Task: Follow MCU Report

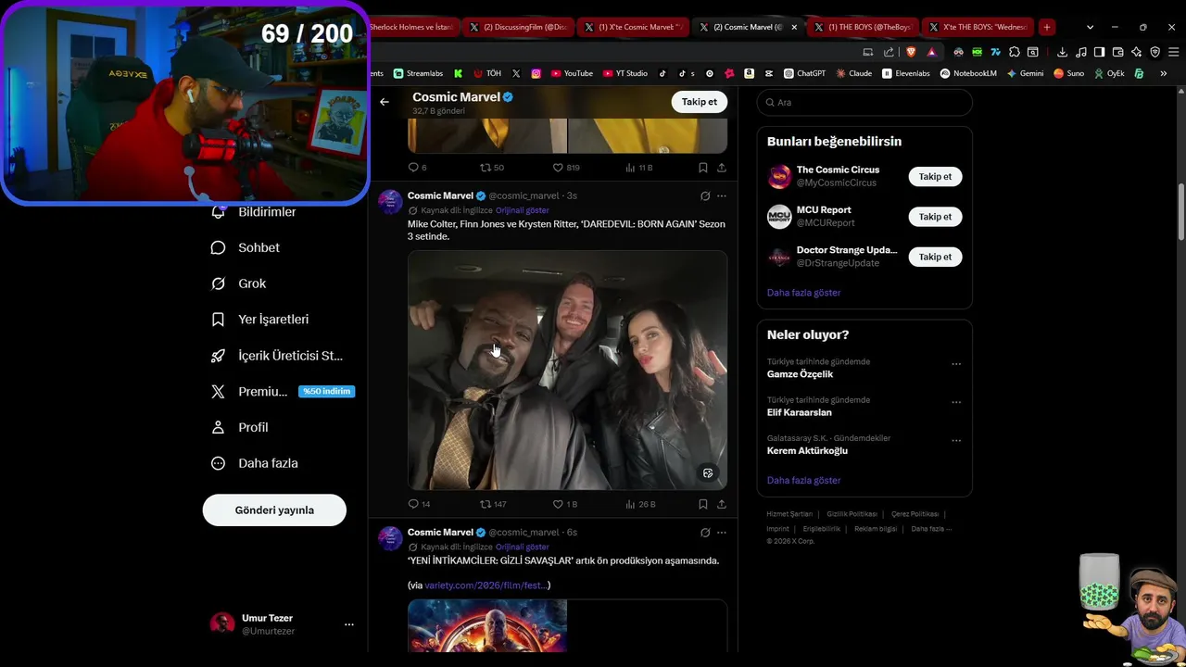Action: pyautogui.click(x=935, y=217)
